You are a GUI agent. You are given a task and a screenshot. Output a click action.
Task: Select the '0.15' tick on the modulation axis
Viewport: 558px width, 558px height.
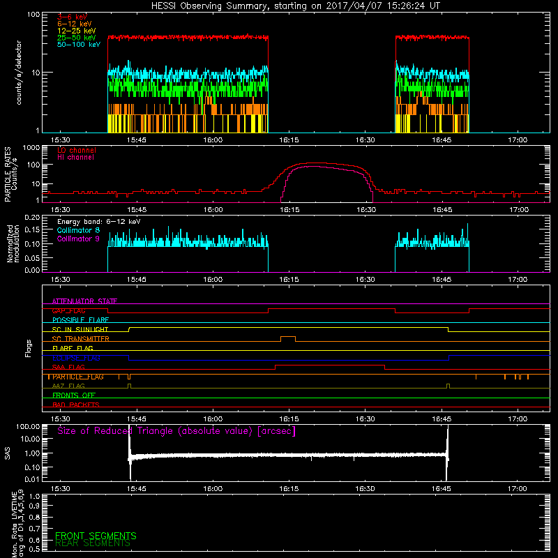(32, 230)
